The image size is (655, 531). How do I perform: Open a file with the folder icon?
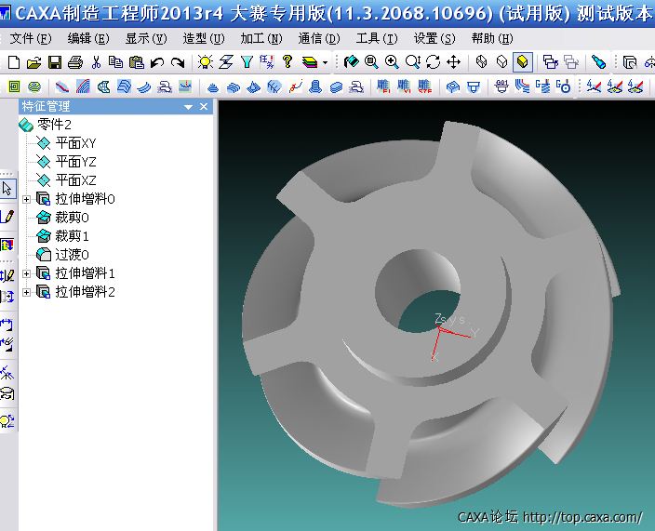pos(33,62)
